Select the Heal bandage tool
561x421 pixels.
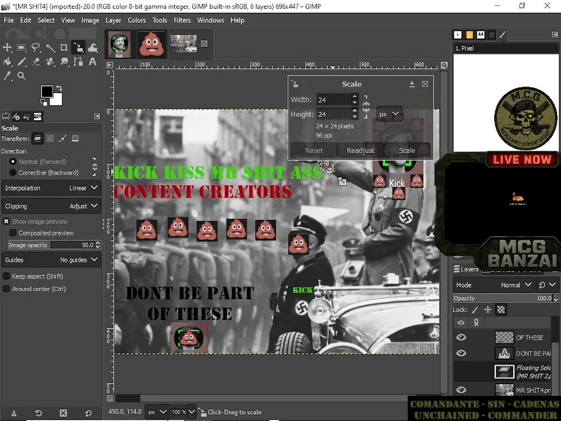point(50,62)
